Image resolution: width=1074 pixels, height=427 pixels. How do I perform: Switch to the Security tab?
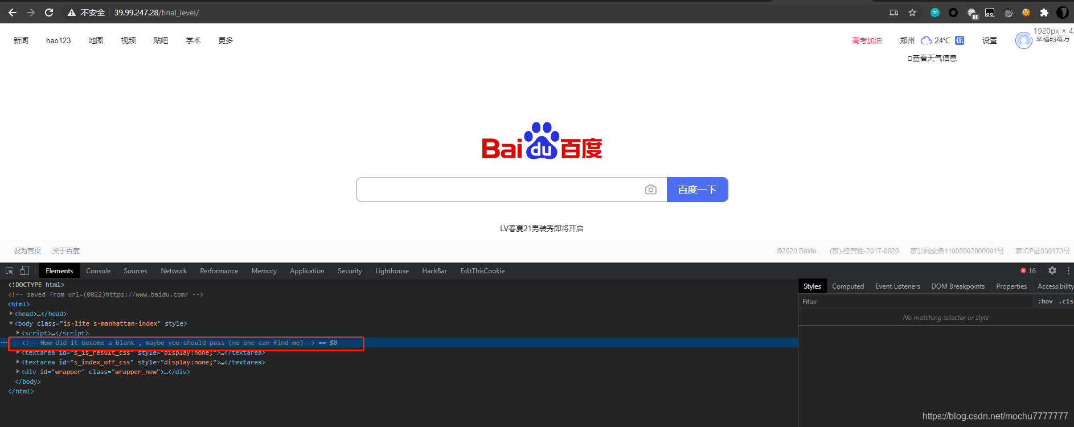click(x=350, y=271)
